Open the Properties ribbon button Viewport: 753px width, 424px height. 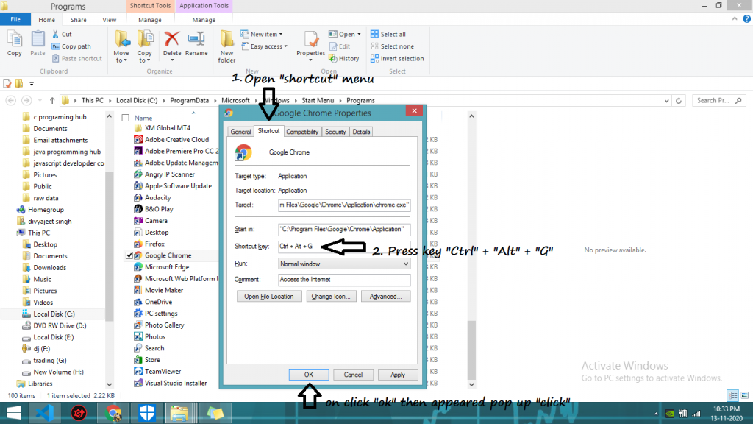311,46
